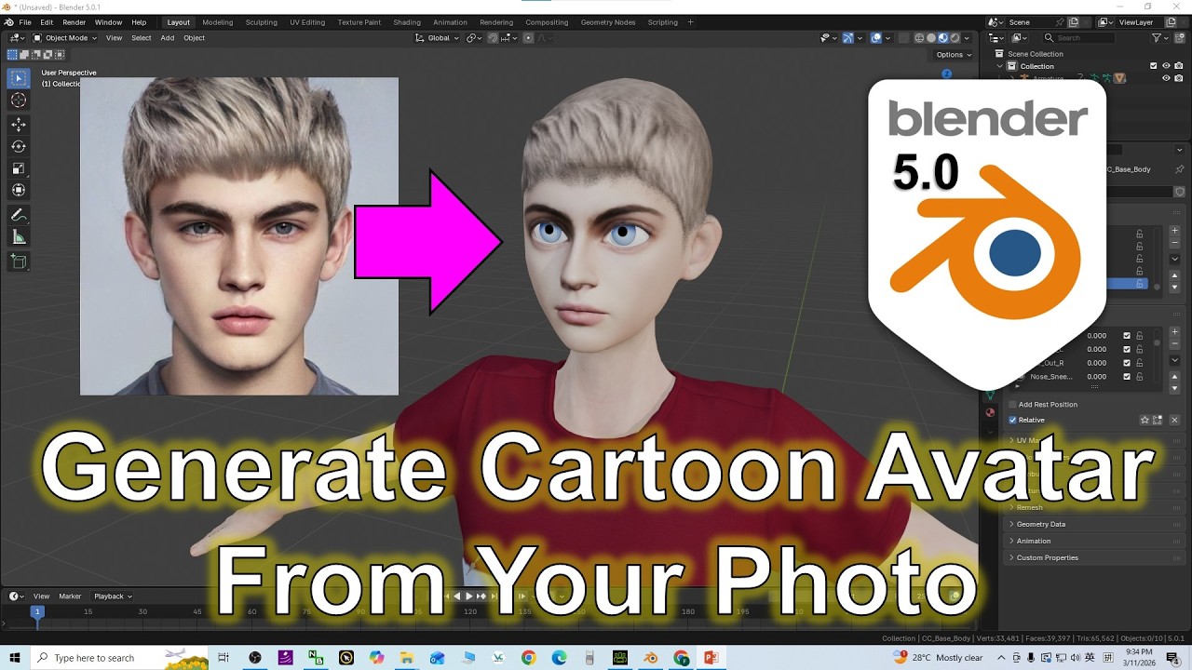Open the Object Mode dropdown
Image resolution: width=1192 pixels, height=670 pixels.
click(x=65, y=38)
